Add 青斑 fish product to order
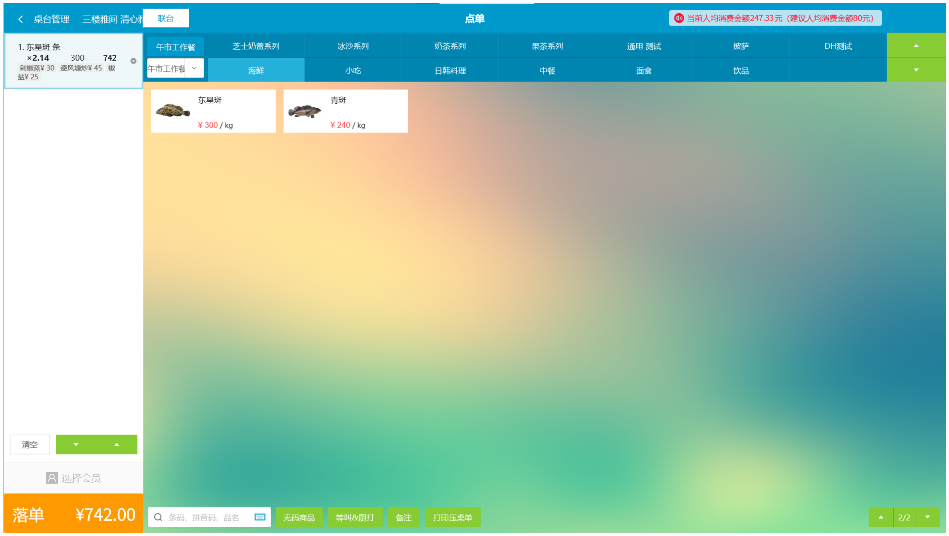 (345, 111)
